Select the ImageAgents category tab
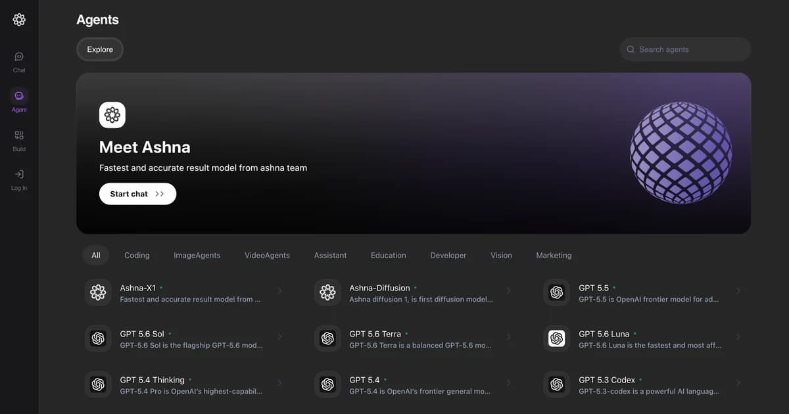This screenshot has height=414, width=789. point(197,255)
